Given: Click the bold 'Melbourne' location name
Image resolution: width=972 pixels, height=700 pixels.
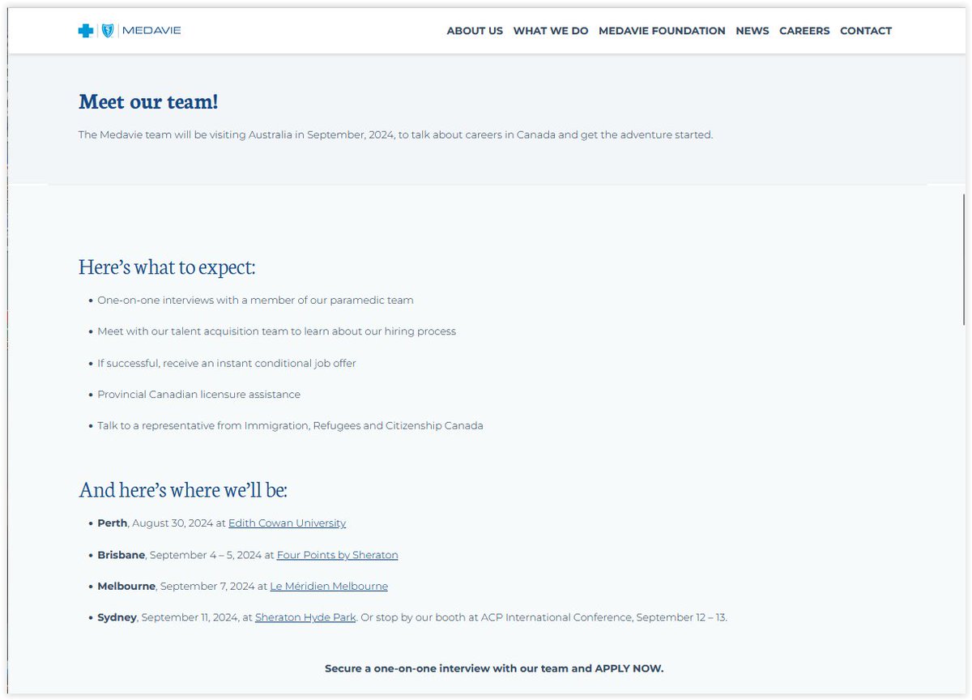Looking at the screenshot, I should (x=128, y=586).
